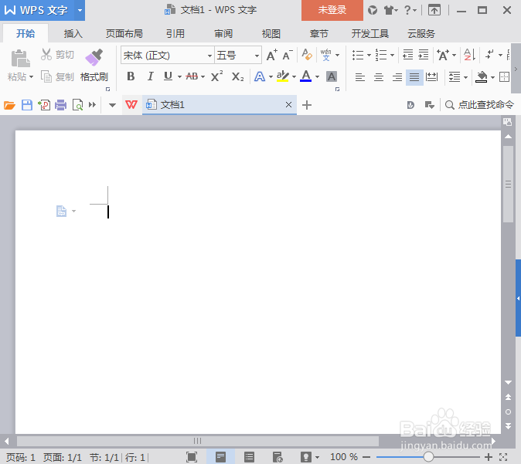Expand the bullet list dropdown arrow
This screenshot has height=464, width=521.
coord(369,55)
